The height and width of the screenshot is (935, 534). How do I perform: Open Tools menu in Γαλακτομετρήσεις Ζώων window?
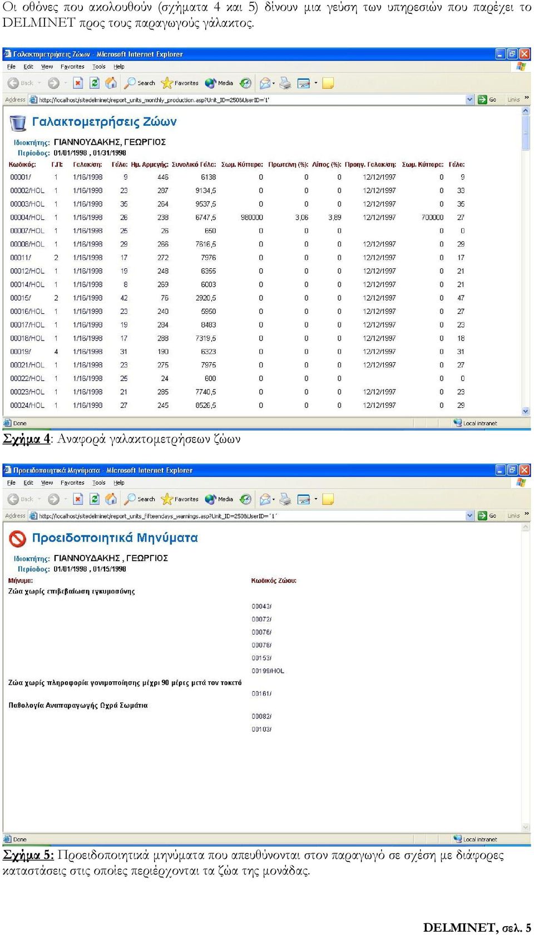point(99,67)
